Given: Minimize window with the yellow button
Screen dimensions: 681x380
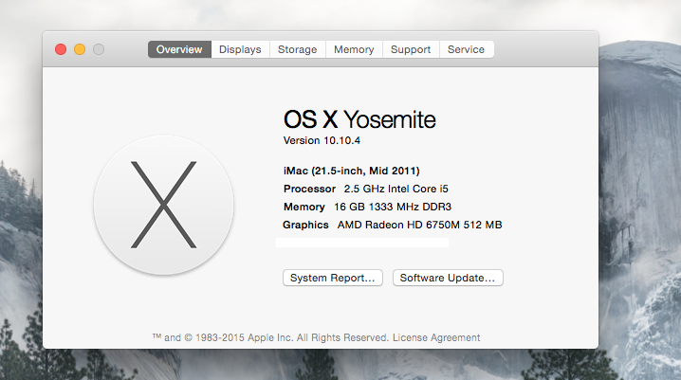Looking at the screenshot, I should [x=80, y=49].
